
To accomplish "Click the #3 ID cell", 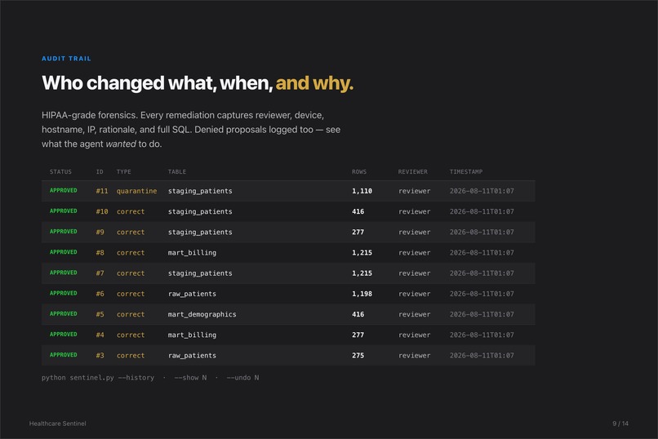I will tap(100, 355).
